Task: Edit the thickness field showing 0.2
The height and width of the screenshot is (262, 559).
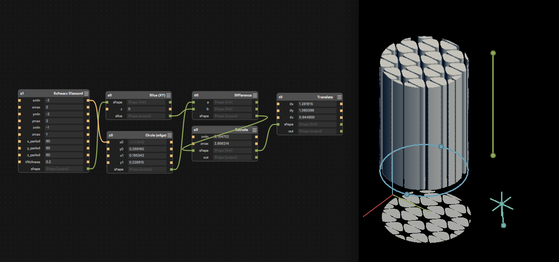Action: pos(63,162)
